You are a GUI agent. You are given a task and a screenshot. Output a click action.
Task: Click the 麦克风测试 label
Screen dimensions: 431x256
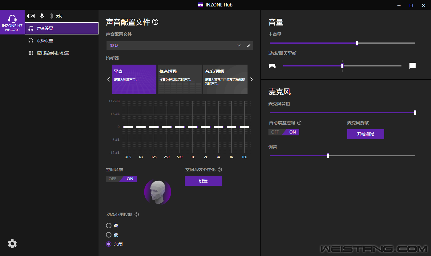click(x=358, y=123)
